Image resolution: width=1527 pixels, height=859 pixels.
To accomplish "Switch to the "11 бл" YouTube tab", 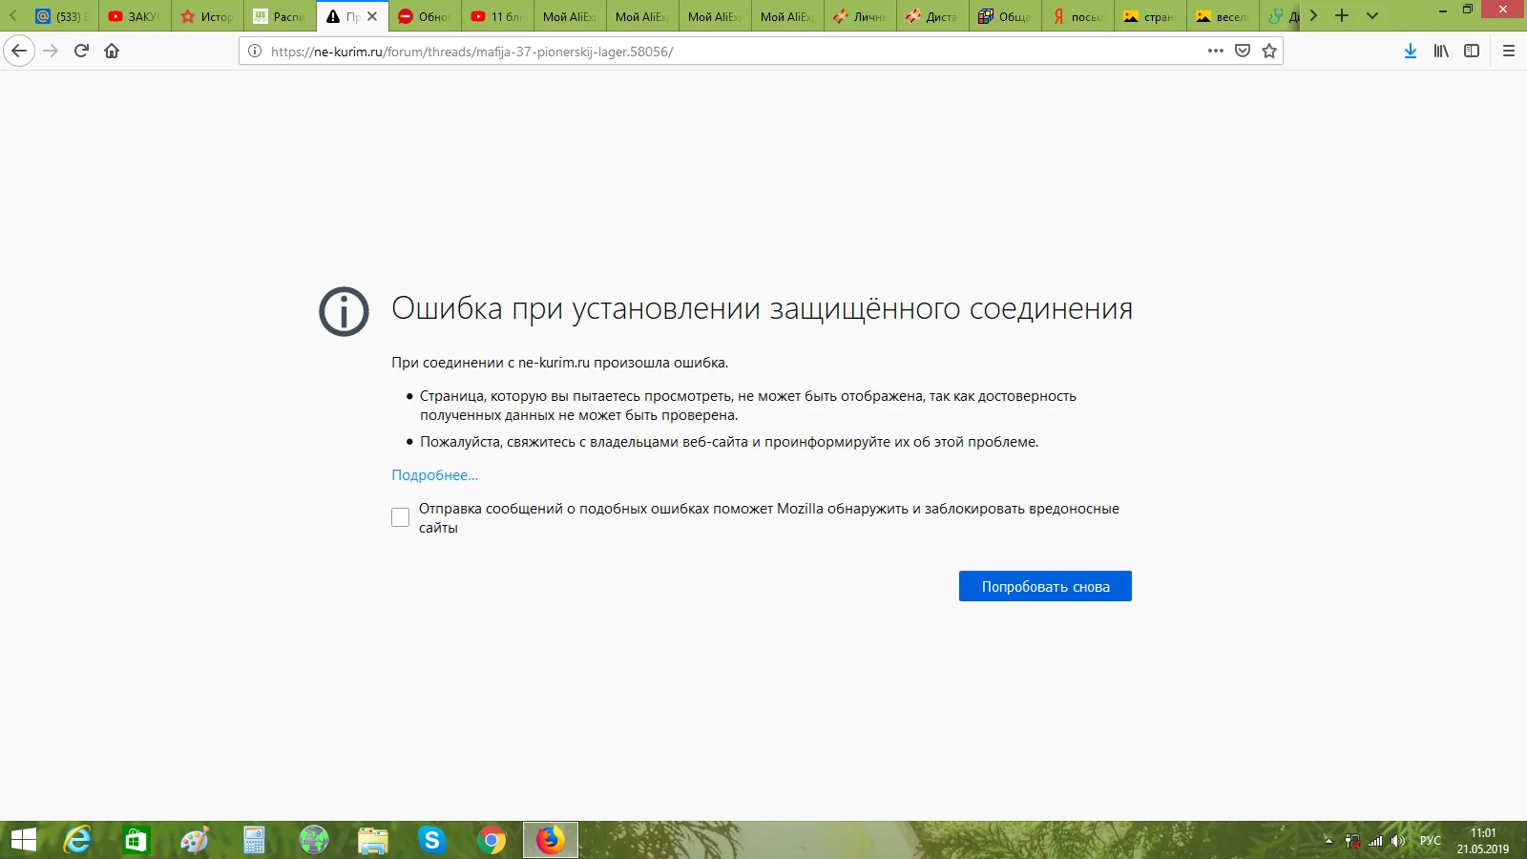I will click(x=497, y=16).
